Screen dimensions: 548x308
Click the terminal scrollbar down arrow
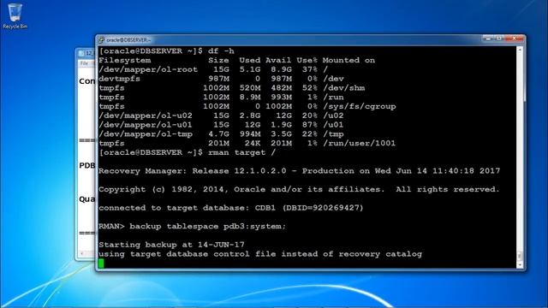point(520,265)
